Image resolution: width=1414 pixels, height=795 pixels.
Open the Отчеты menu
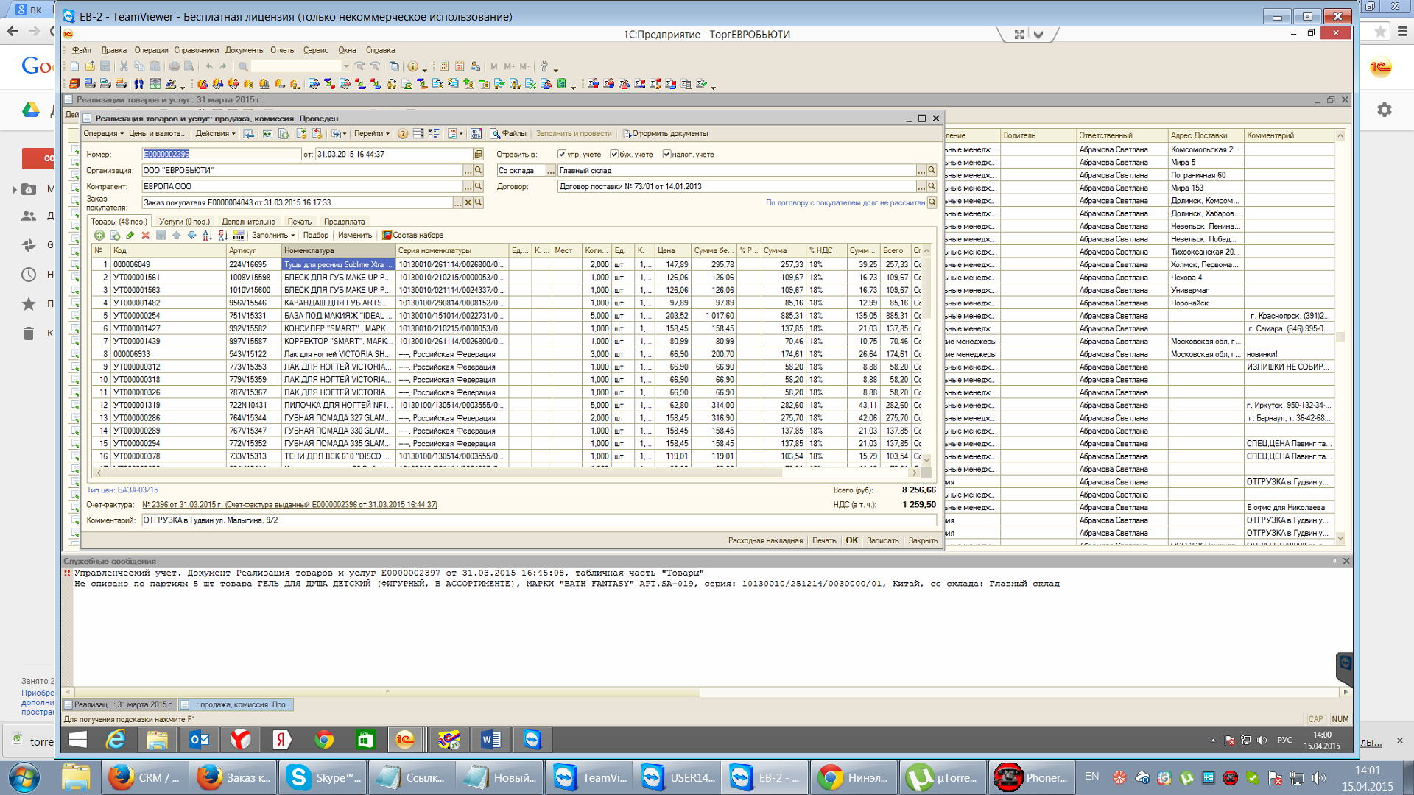(x=282, y=51)
